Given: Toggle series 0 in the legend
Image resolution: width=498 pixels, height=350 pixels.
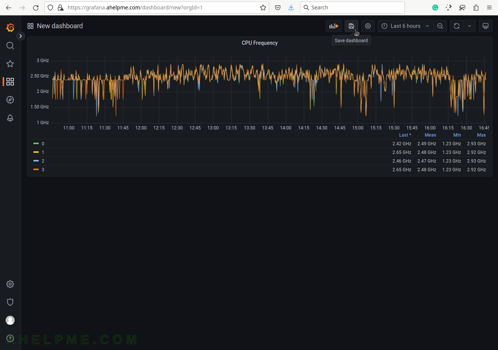Looking at the screenshot, I should (43, 144).
